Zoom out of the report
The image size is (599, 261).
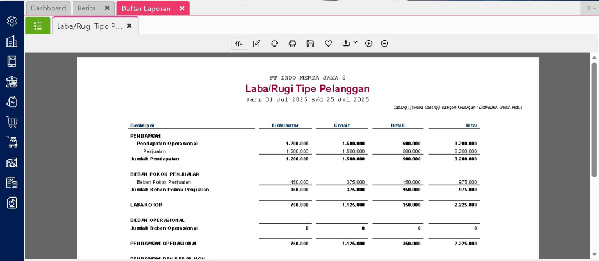[384, 44]
